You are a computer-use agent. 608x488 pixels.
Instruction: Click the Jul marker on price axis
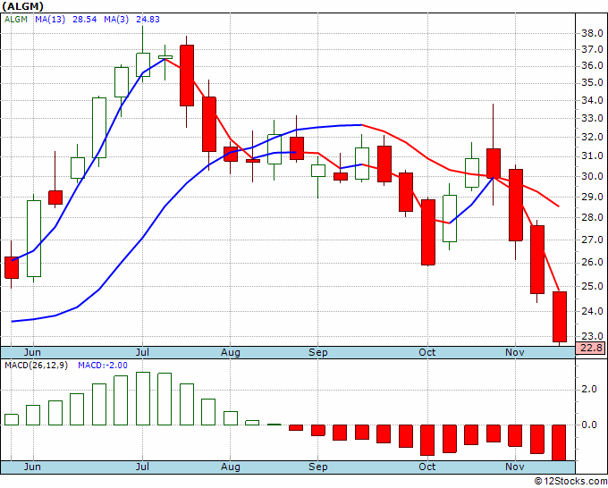tap(142, 352)
